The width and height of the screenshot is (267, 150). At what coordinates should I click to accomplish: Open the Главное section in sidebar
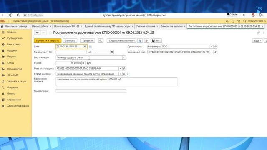[x=11, y=32]
